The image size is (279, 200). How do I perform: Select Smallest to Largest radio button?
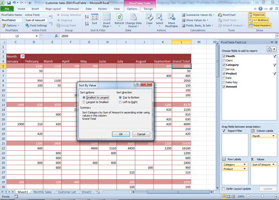click(x=84, y=97)
